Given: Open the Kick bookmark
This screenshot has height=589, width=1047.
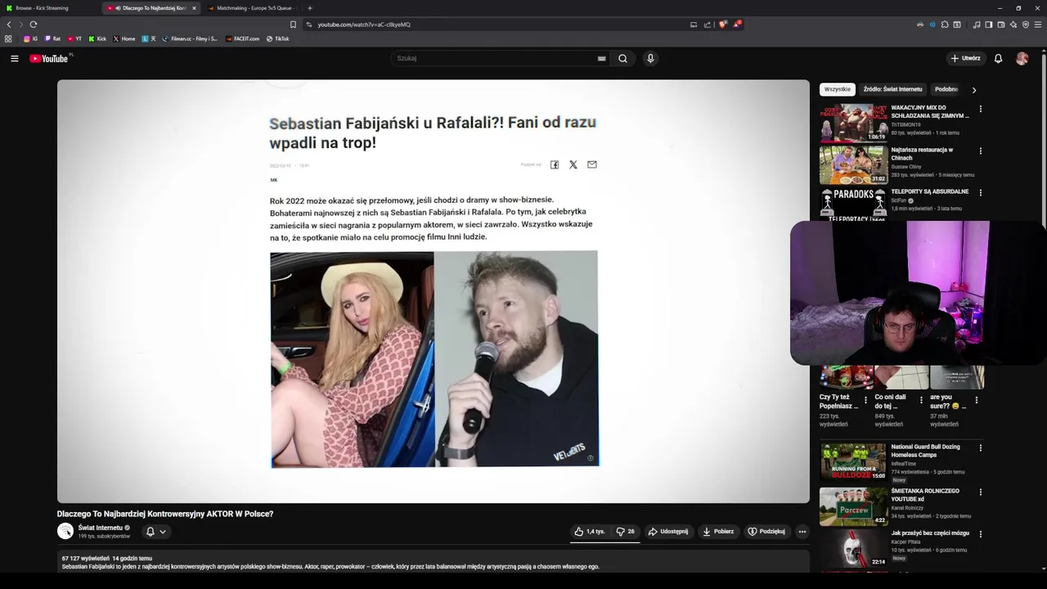Looking at the screenshot, I should [x=97, y=38].
